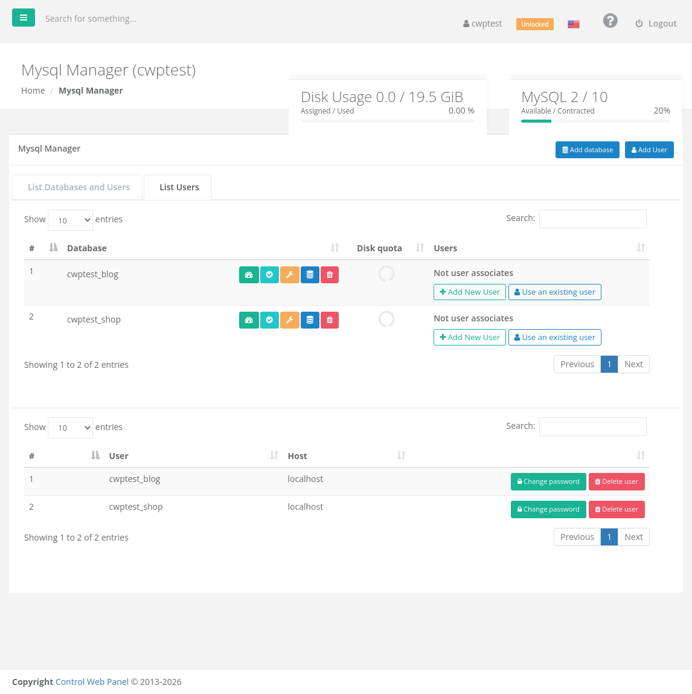The height and width of the screenshot is (694, 692).
Task: Switch to the List Users tab
Action: click(178, 187)
